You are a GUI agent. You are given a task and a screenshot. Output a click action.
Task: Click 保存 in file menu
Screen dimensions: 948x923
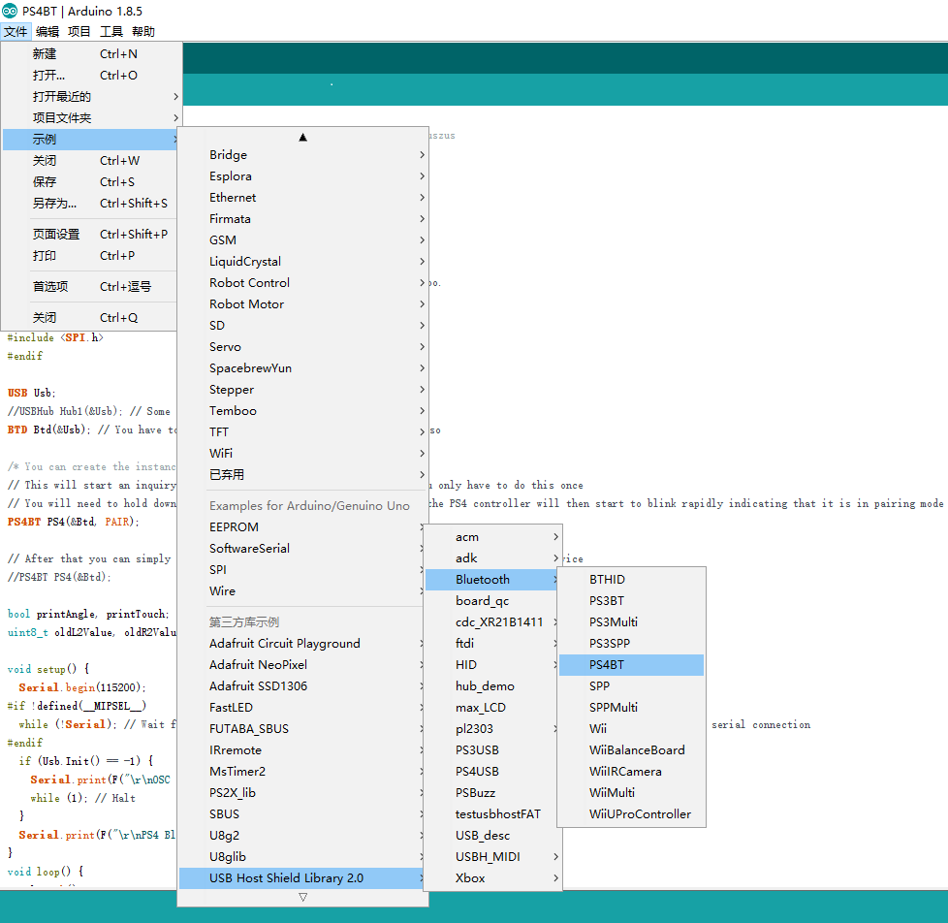click(x=91, y=182)
